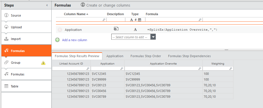
Task: Click the Group step warning icon
Action: (43, 63)
